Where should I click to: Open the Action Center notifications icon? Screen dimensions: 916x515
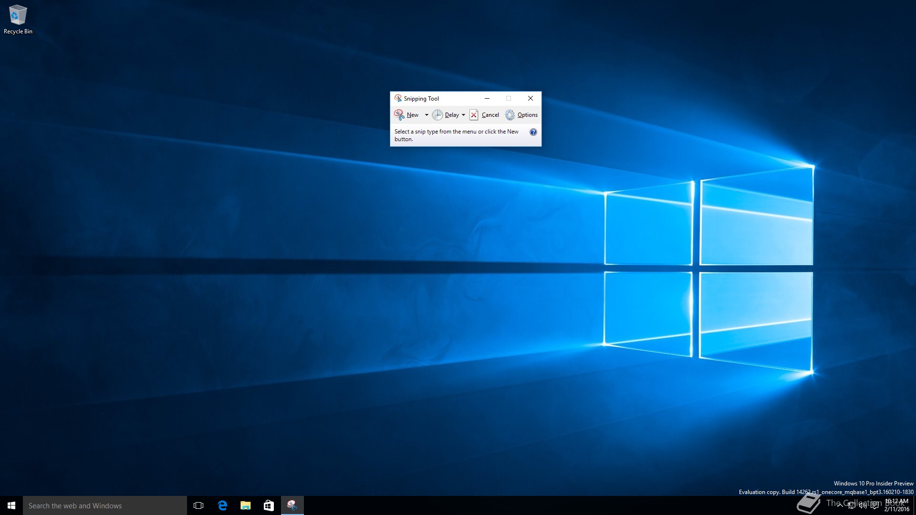coord(874,505)
